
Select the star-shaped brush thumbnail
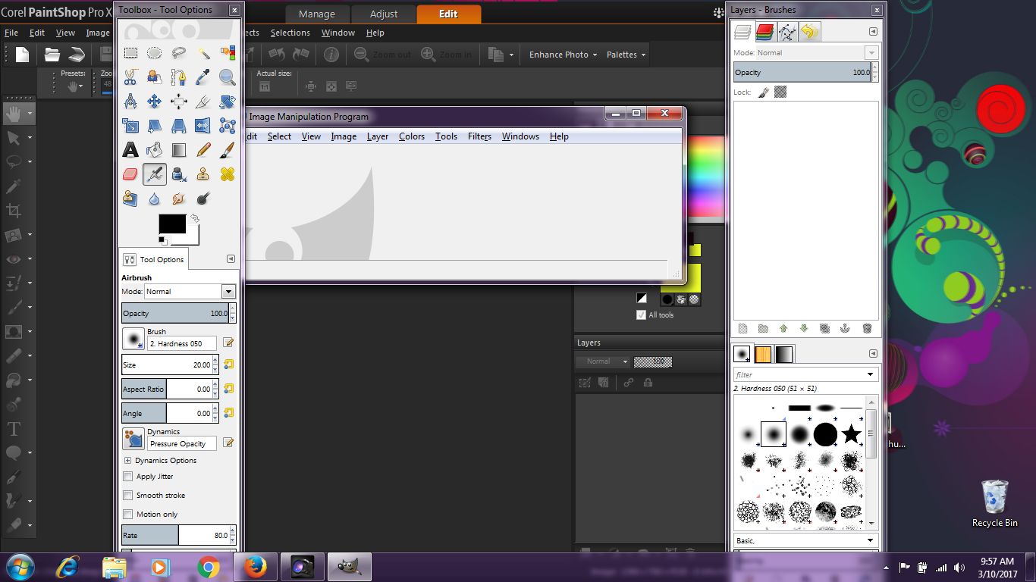[851, 434]
